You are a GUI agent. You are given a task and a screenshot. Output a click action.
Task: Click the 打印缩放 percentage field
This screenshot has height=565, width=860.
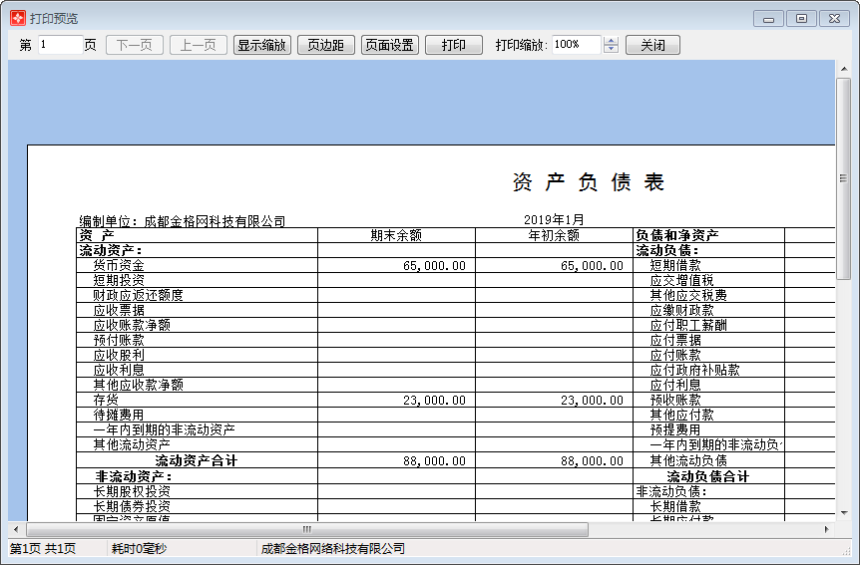point(576,45)
